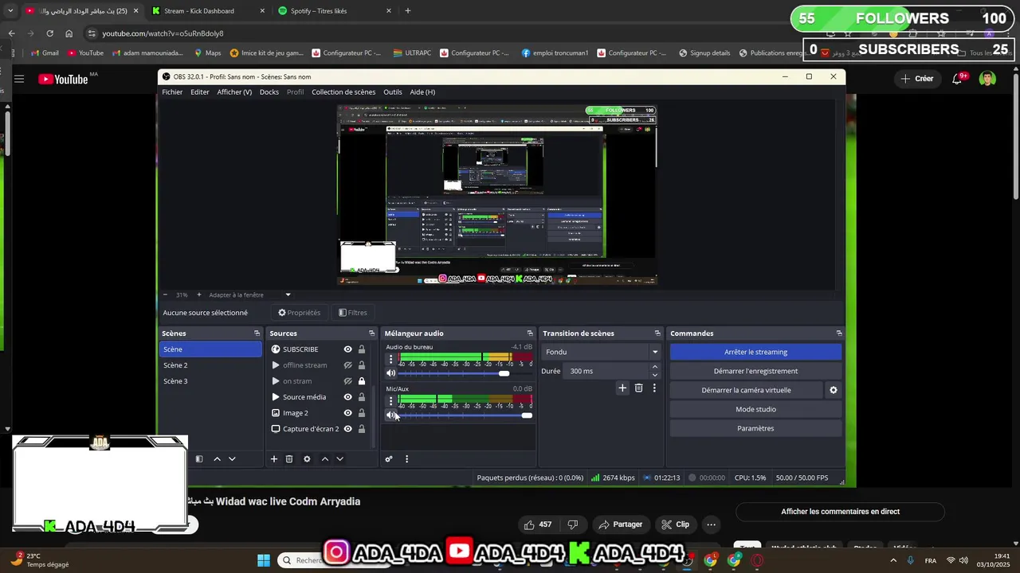This screenshot has height=573, width=1020.
Task: Show the on stram source
Action: (348, 381)
